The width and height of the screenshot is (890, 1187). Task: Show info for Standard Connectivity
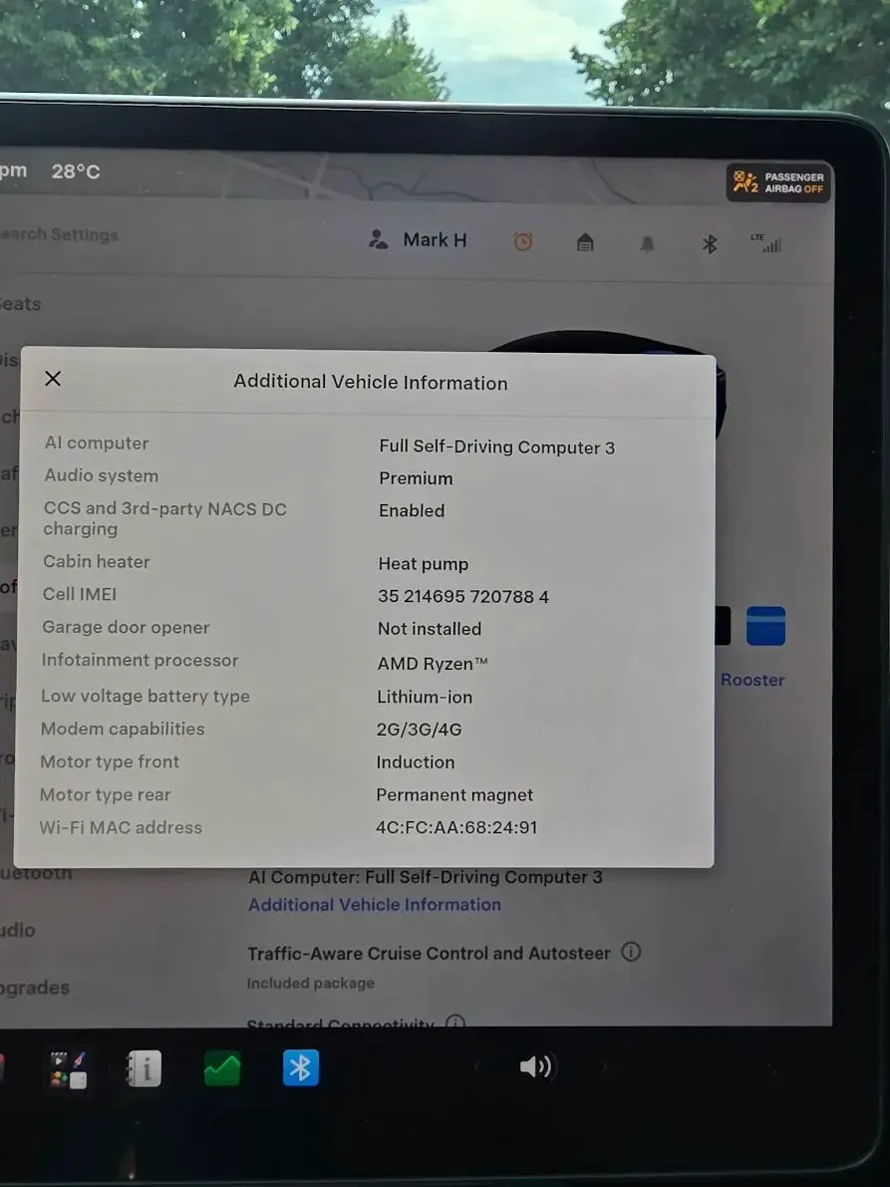click(454, 1022)
